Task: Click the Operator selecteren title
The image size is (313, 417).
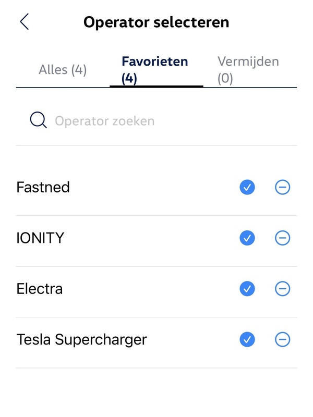Action: [156, 22]
